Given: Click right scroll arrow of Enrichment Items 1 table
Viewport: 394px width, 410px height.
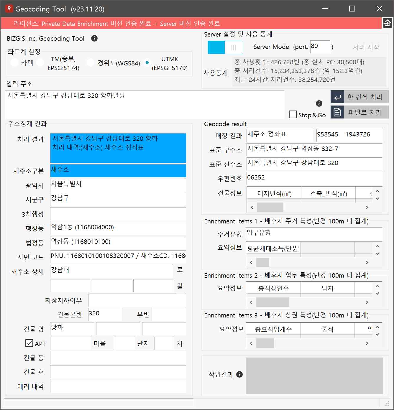Looking at the screenshot, I should point(367,262).
